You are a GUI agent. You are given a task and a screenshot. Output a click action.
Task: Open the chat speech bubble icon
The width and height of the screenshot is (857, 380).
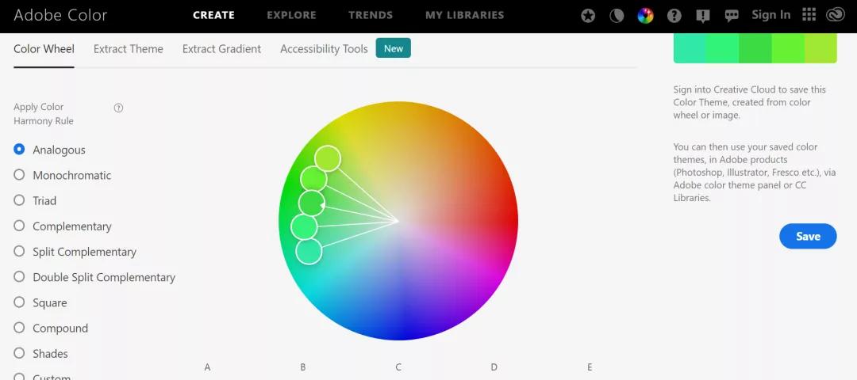click(732, 16)
